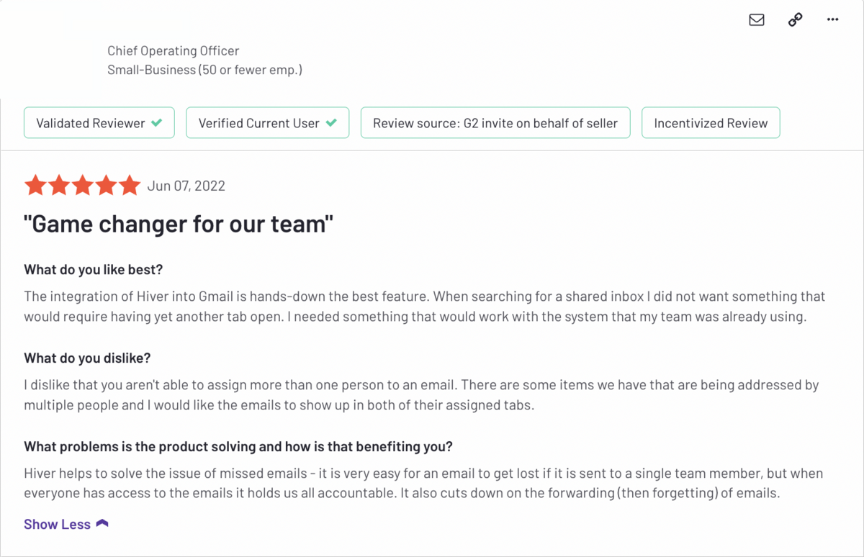This screenshot has height=557, width=864.
Task: Click the chevron next to Show Less
Action: click(102, 523)
